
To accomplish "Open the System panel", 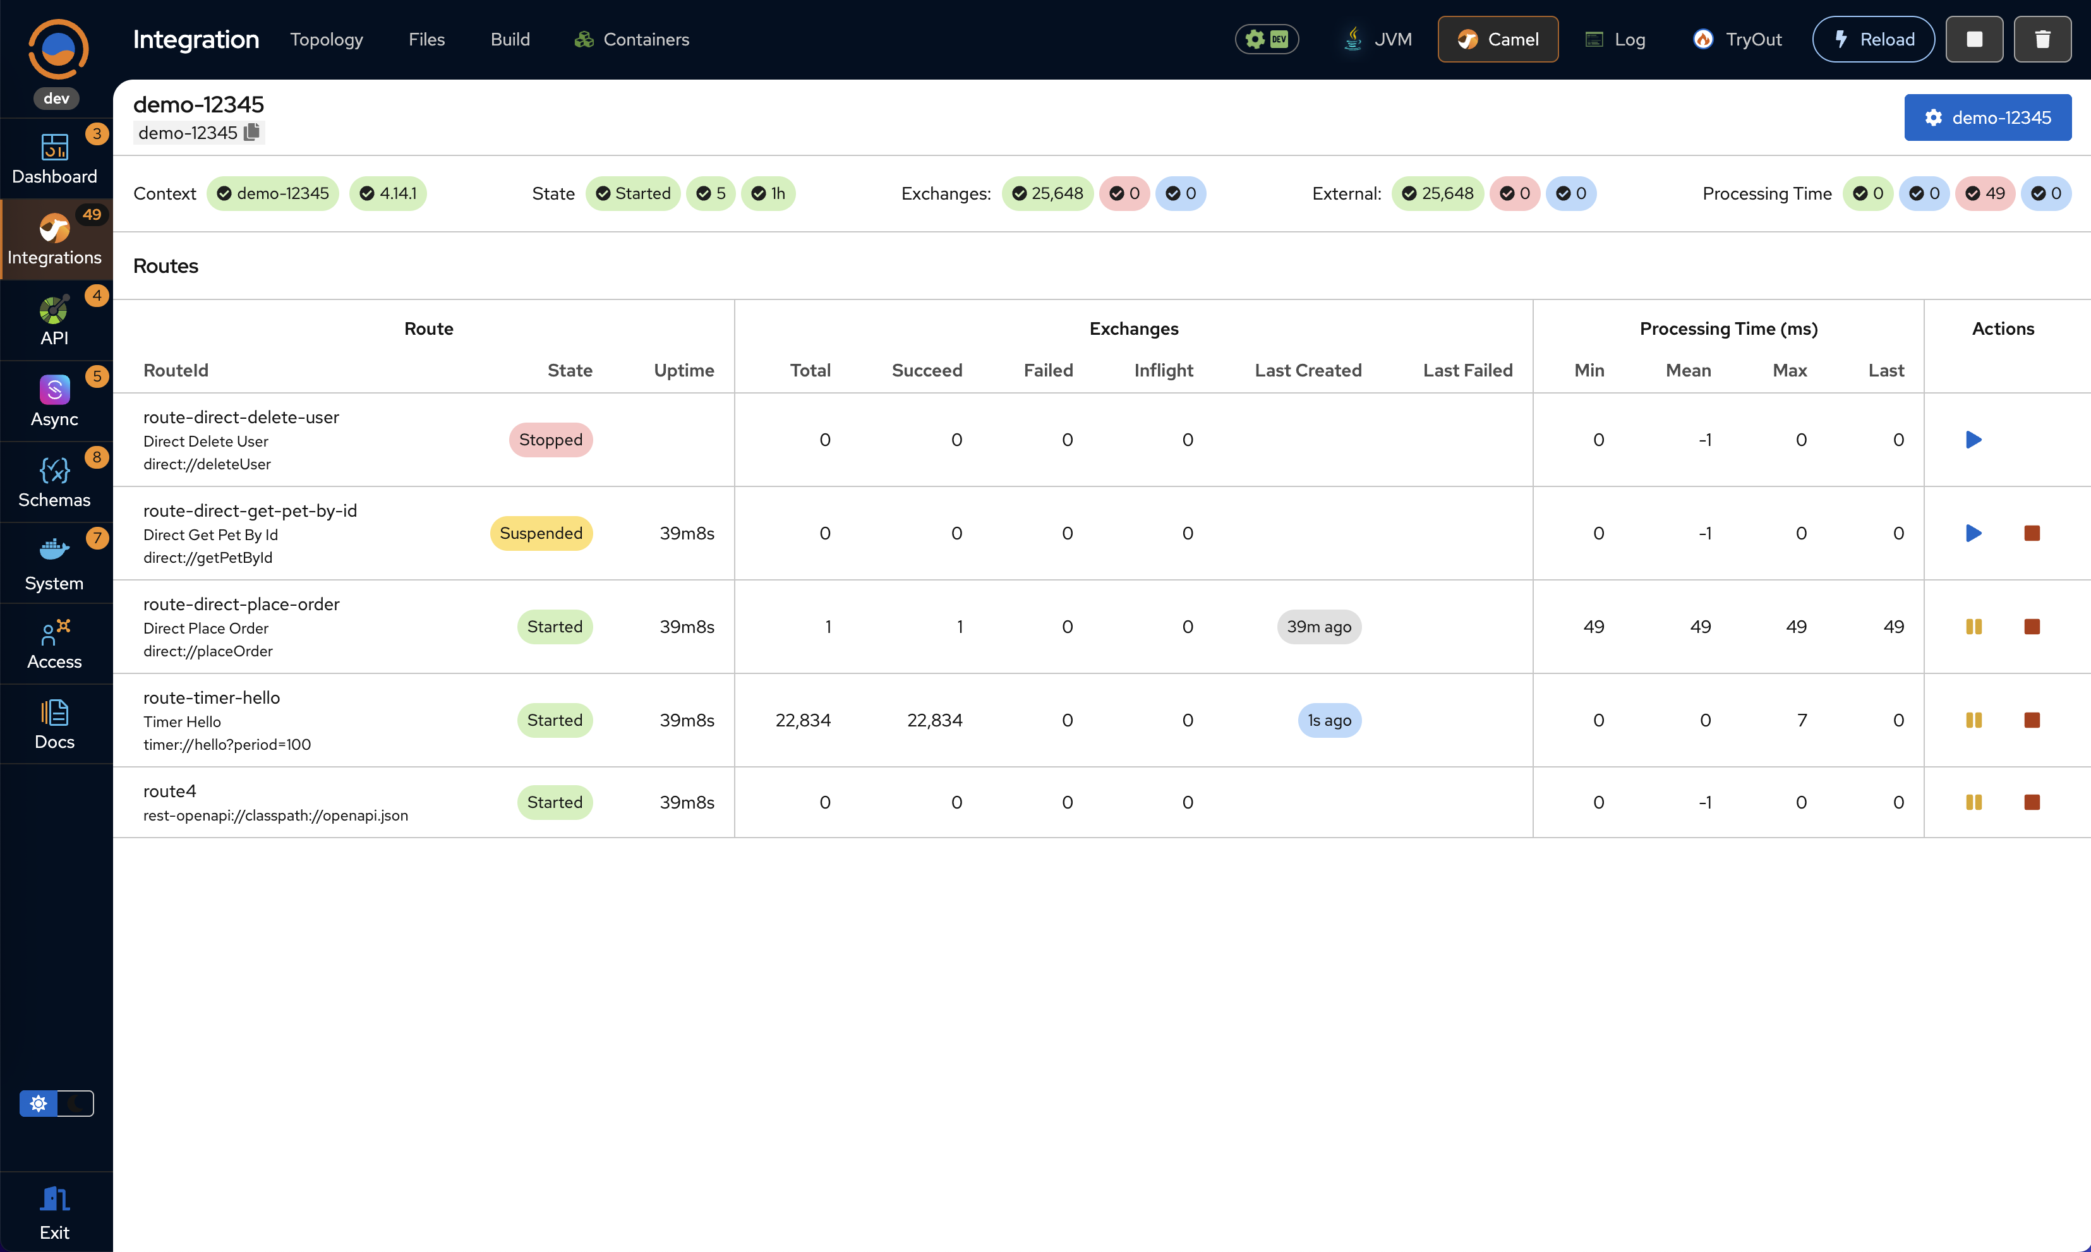I will 55,562.
